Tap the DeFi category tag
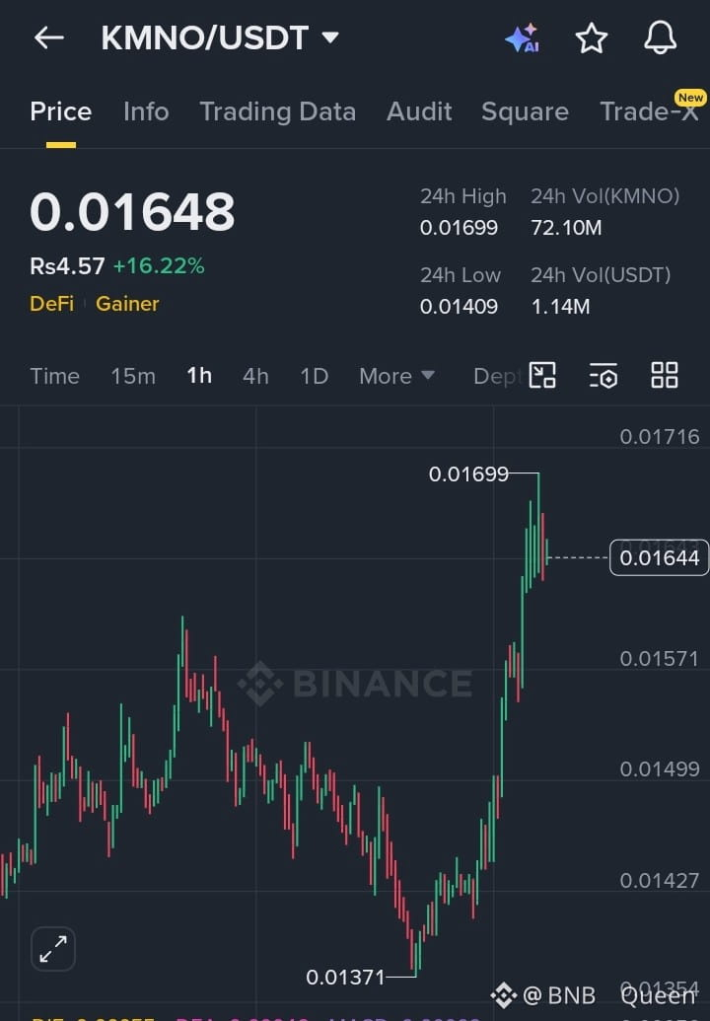 point(51,304)
